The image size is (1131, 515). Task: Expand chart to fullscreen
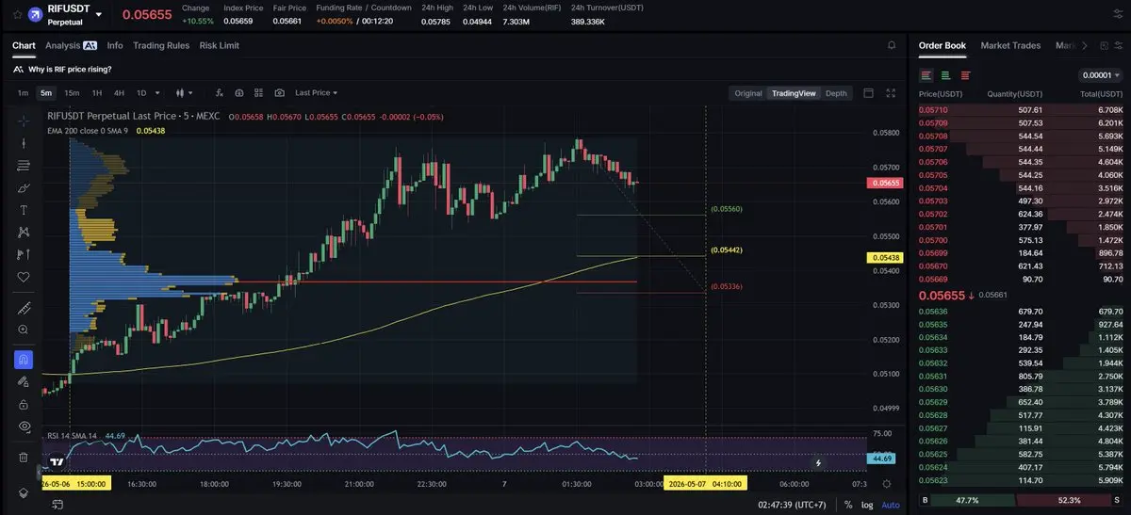pyautogui.click(x=892, y=93)
